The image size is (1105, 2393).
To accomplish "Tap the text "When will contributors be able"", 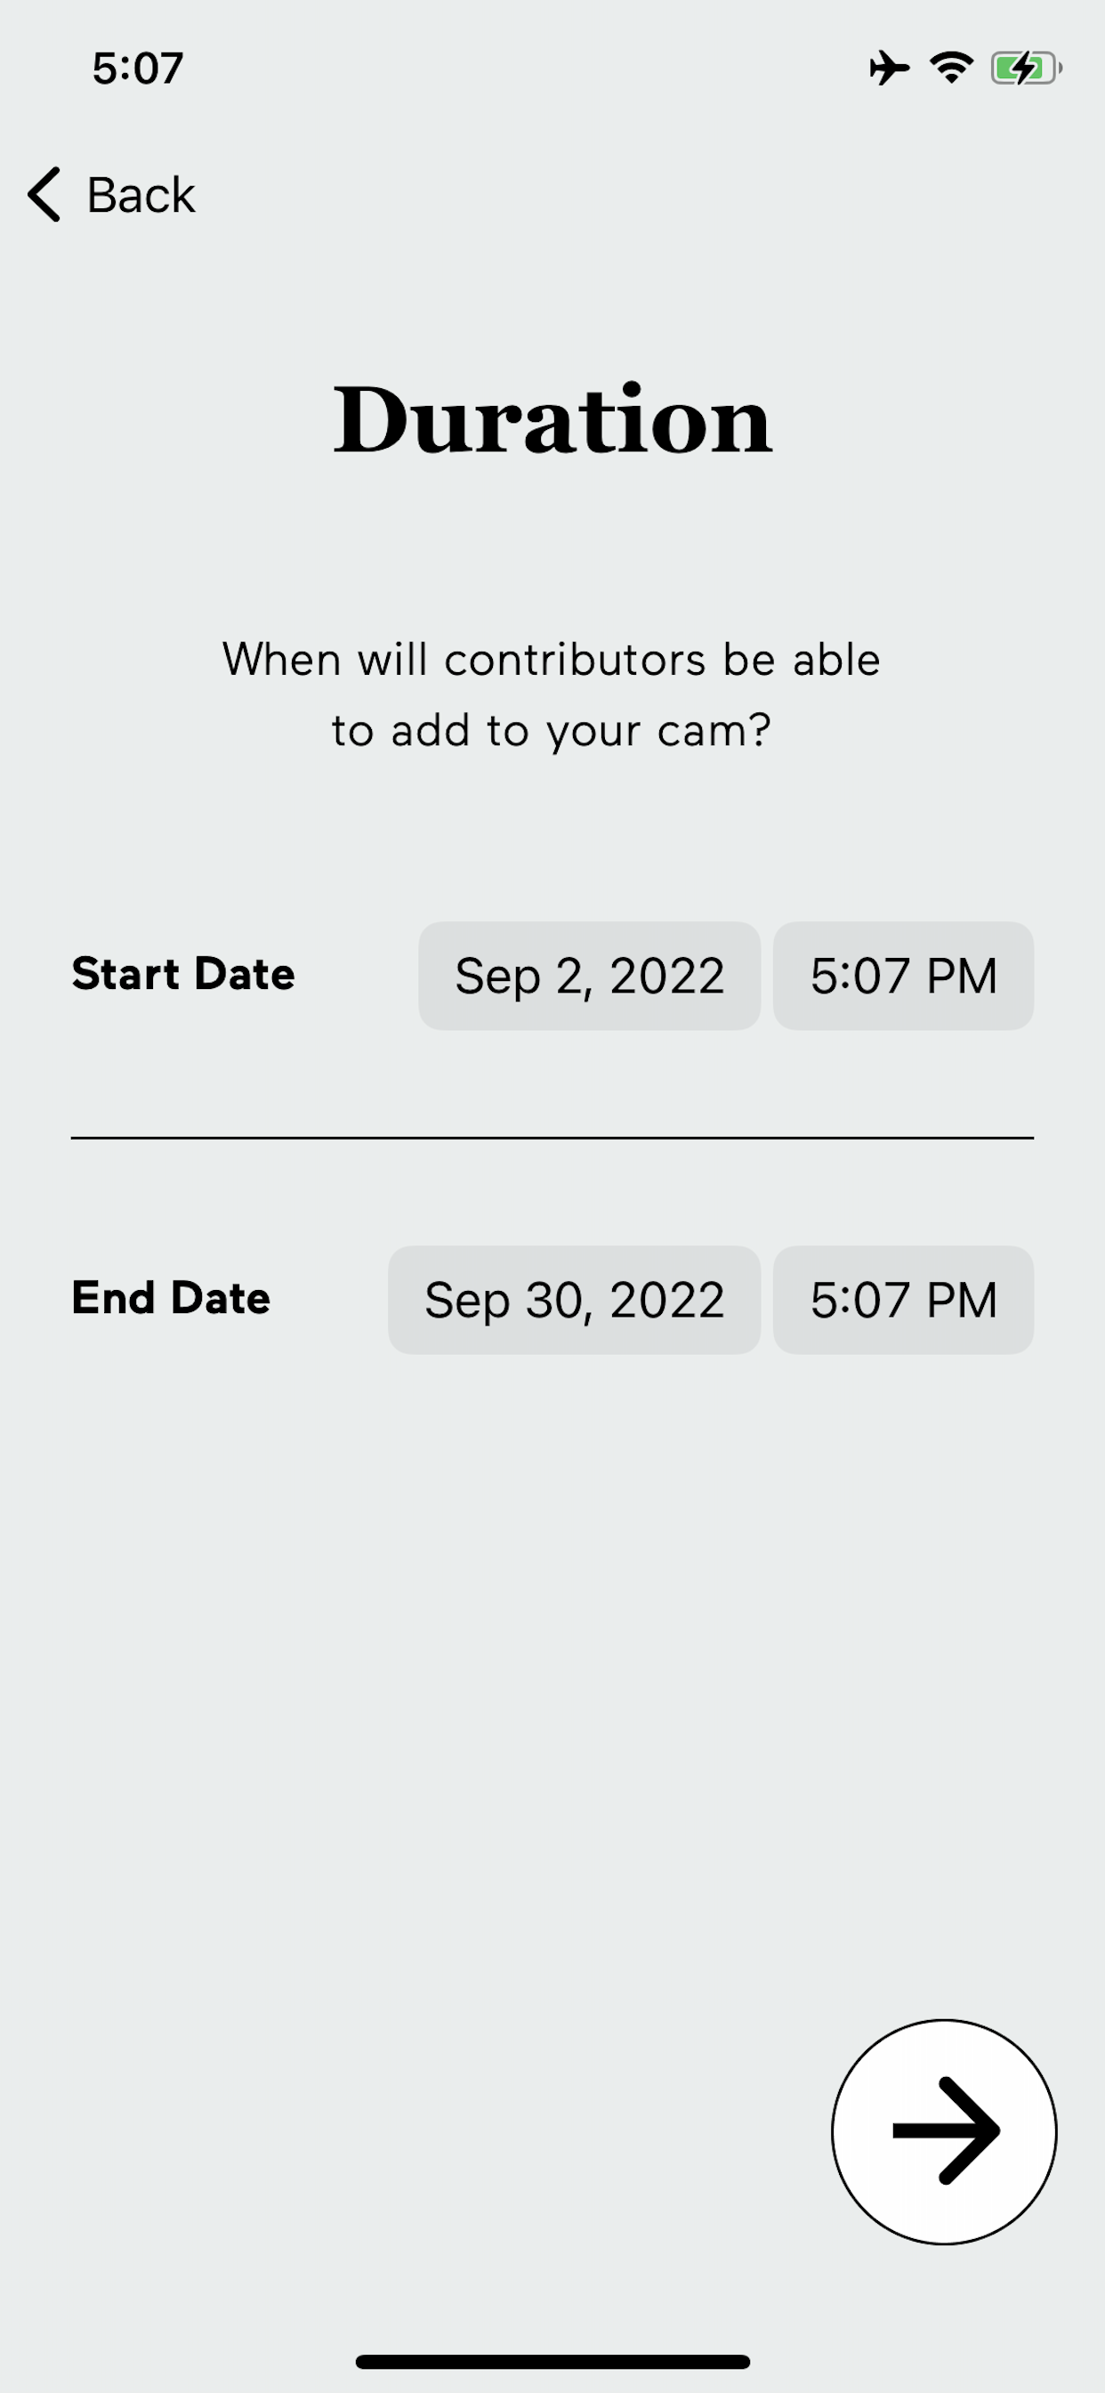I will click(552, 660).
